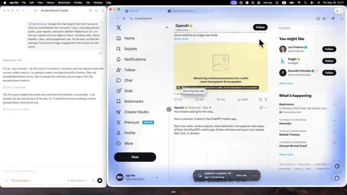The image size is (347, 195).
Task: Open replies on the provenance post
Action: point(178,99)
